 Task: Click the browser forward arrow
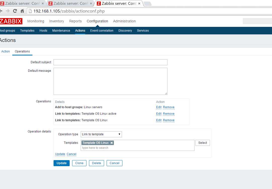8,11
